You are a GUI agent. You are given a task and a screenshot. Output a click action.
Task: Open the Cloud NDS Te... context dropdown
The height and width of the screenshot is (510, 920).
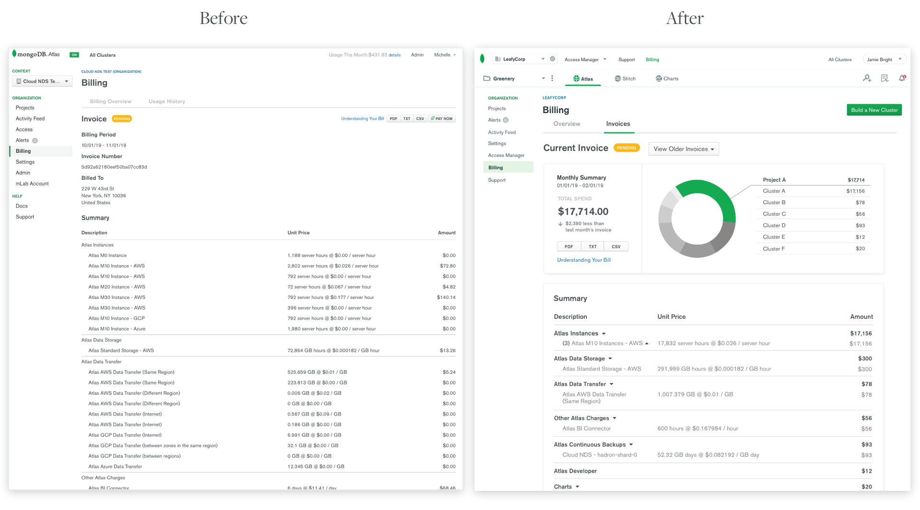pyautogui.click(x=42, y=81)
